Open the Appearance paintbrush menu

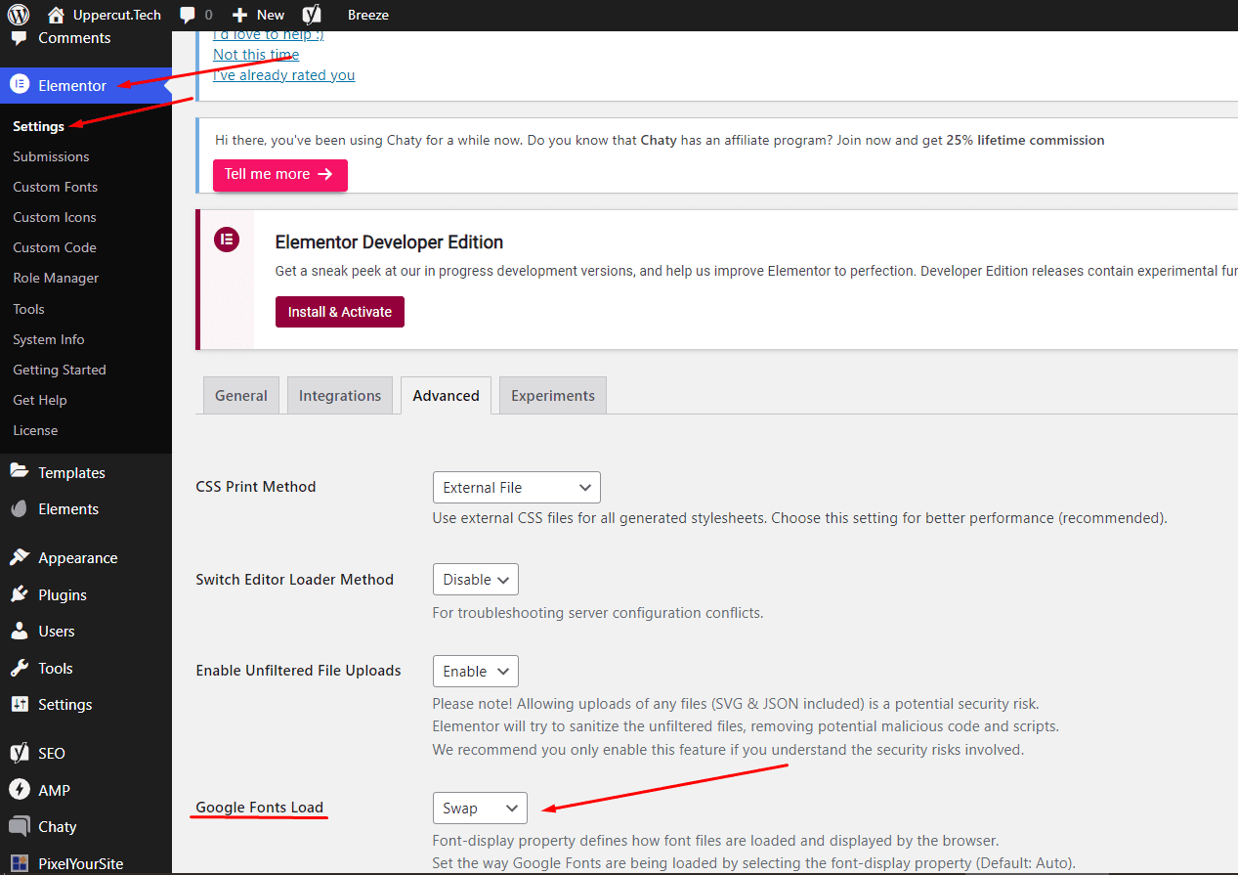pos(20,557)
